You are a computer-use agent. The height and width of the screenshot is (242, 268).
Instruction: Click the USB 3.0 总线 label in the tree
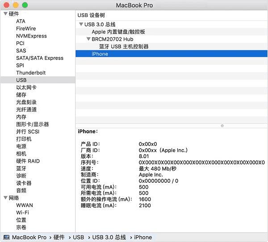[100, 25]
